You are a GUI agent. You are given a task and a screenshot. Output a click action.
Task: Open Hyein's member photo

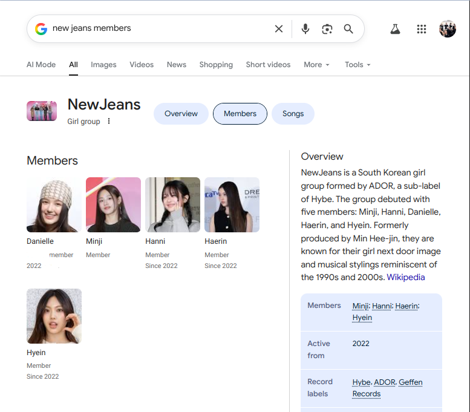coord(54,316)
